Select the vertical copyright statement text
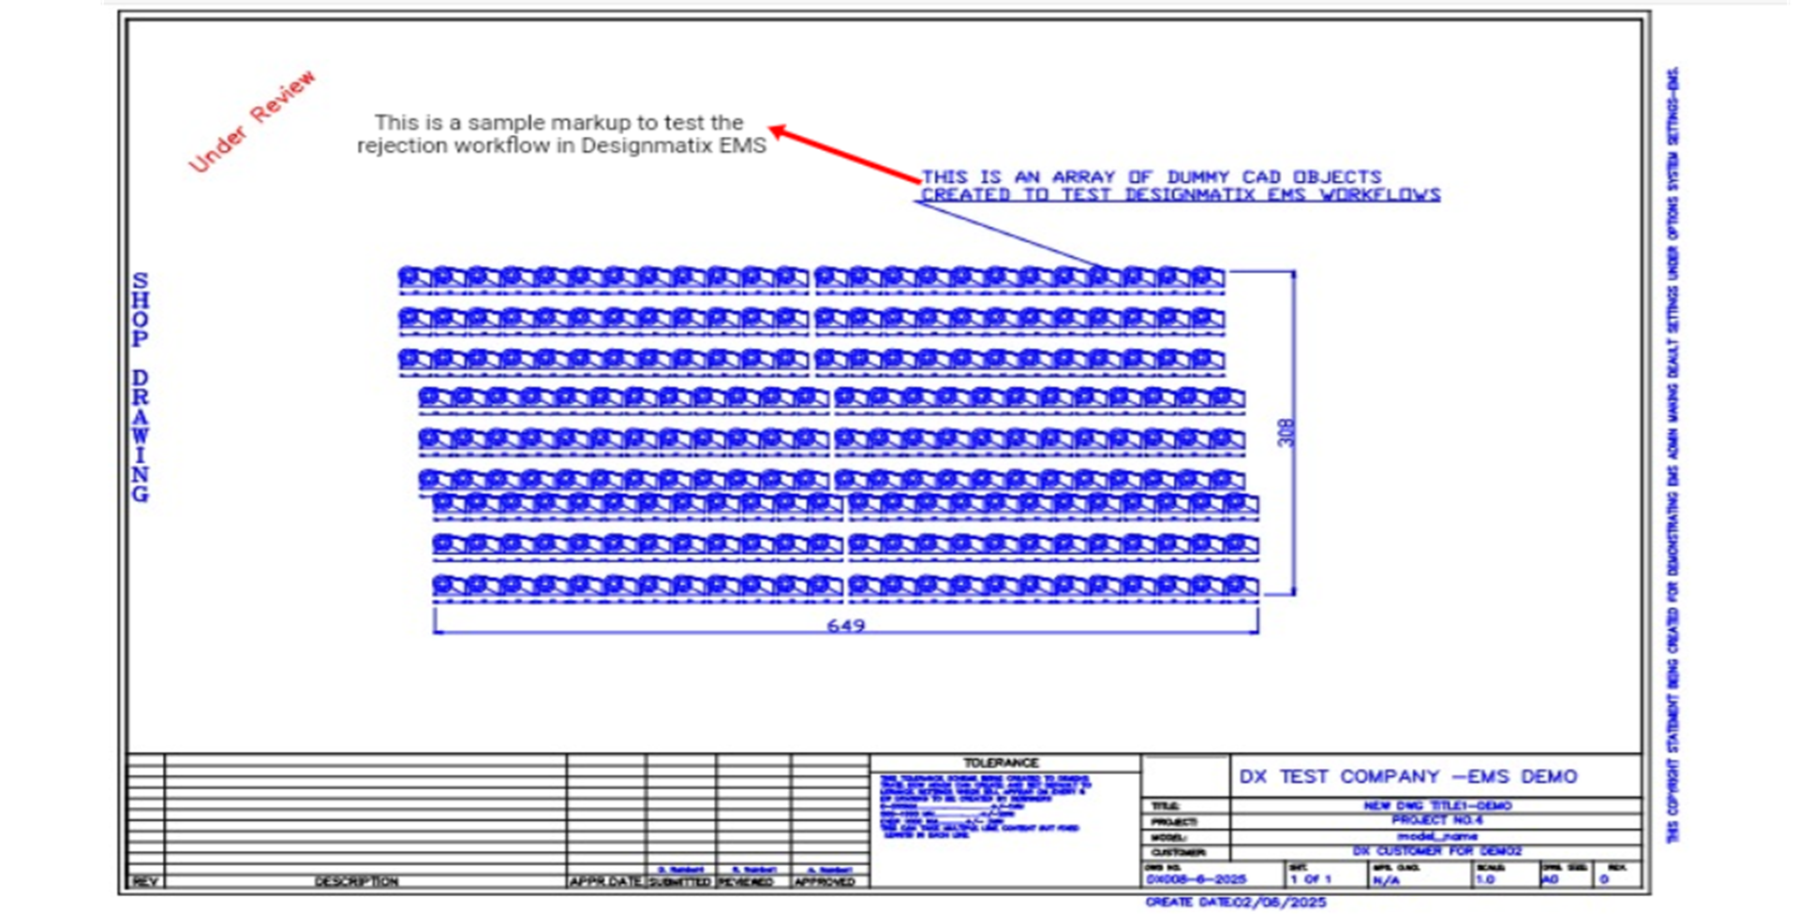The width and height of the screenshot is (1799, 914). pyautogui.click(x=1673, y=455)
